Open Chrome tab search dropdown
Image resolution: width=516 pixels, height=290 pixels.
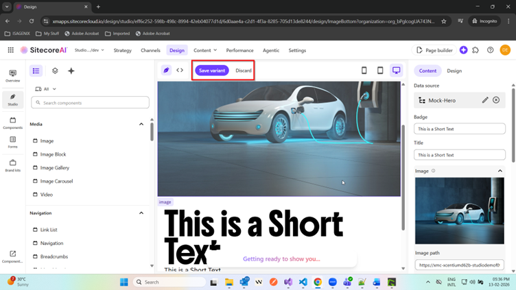[x=7, y=7]
